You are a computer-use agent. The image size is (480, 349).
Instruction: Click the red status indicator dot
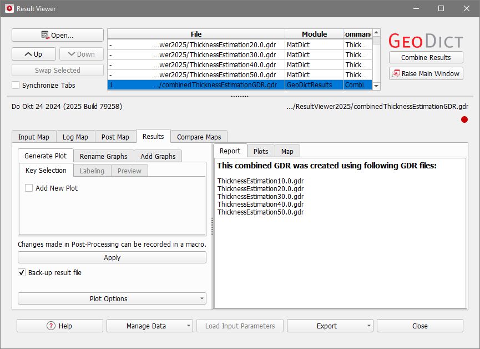tap(464, 119)
